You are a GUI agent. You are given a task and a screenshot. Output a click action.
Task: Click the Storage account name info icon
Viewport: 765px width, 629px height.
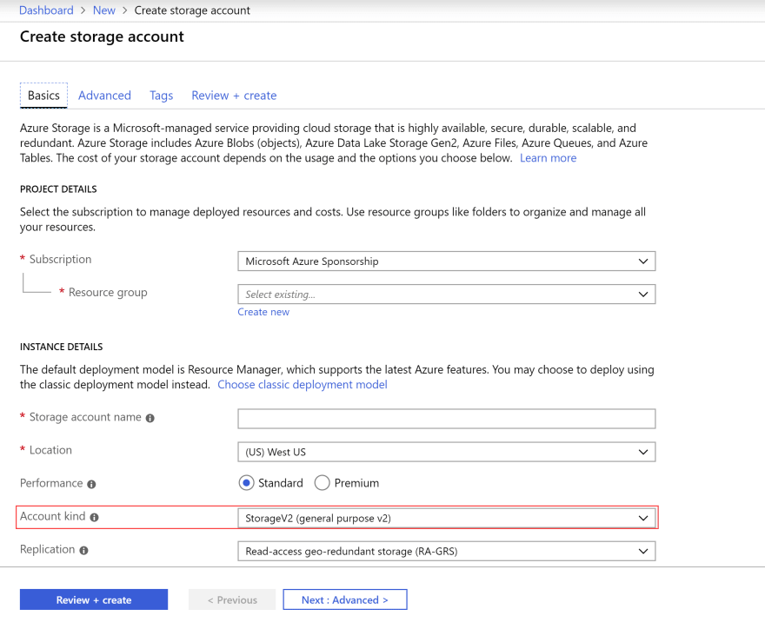click(x=150, y=419)
